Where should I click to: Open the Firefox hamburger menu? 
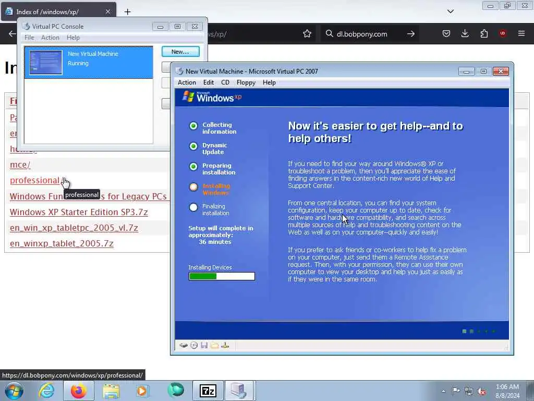(521, 33)
